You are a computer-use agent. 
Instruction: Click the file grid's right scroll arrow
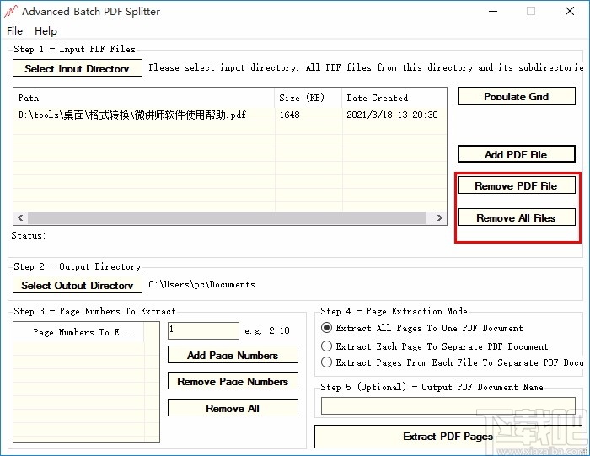439,217
